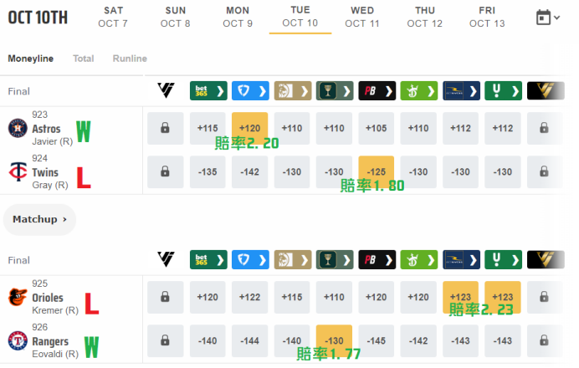This screenshot has height=368, width=579.
Task: Select Rangers -130 highlighted odds cell
Action: pos(334,340)
